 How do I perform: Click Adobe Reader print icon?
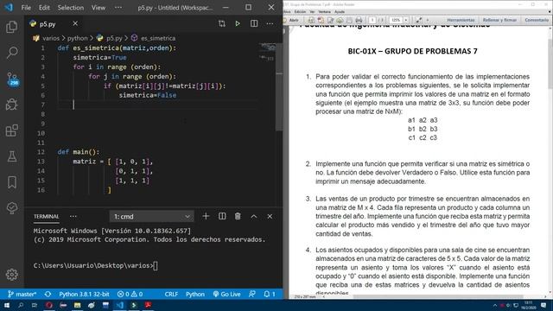(359, 20)
